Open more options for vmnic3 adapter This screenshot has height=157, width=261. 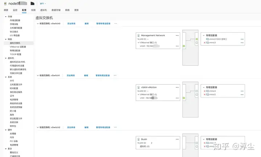[242, 43]
